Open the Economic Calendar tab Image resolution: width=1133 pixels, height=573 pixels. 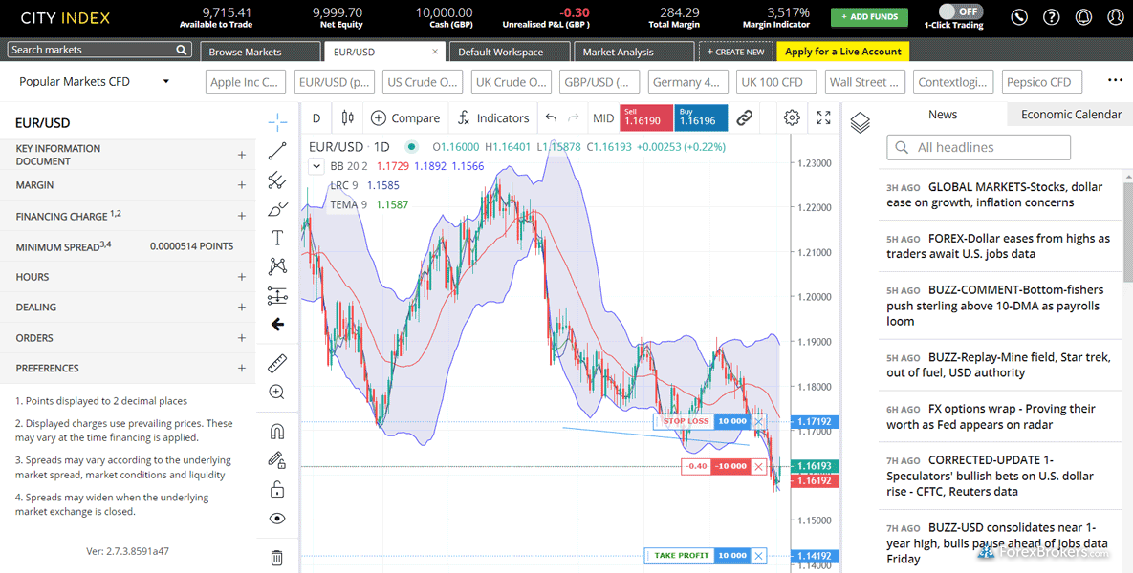click(x=1070, y=114)
